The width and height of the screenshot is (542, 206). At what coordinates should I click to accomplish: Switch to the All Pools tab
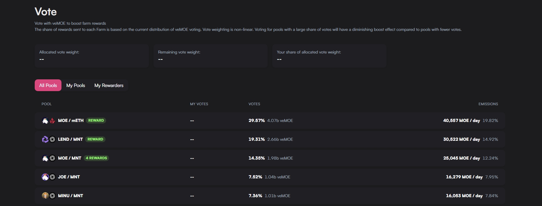click(x=48, y=85)
